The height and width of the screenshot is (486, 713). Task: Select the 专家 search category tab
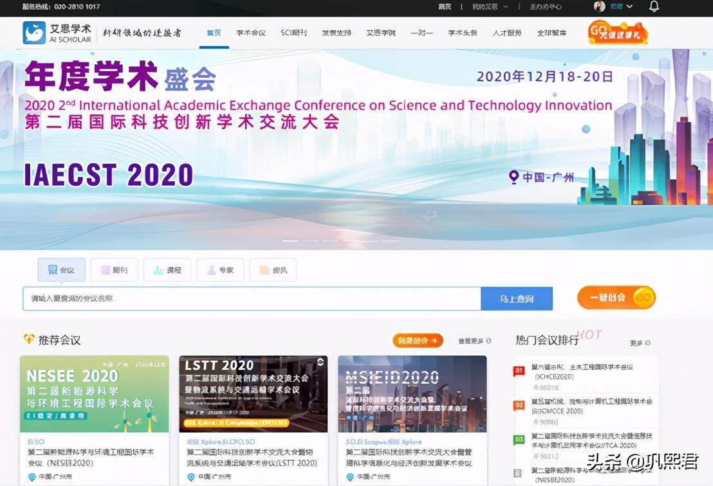[x=220, y=270]
